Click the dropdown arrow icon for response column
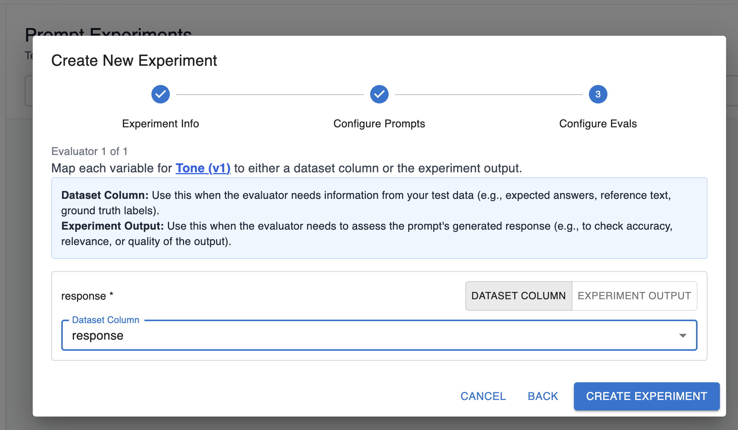 683,336
